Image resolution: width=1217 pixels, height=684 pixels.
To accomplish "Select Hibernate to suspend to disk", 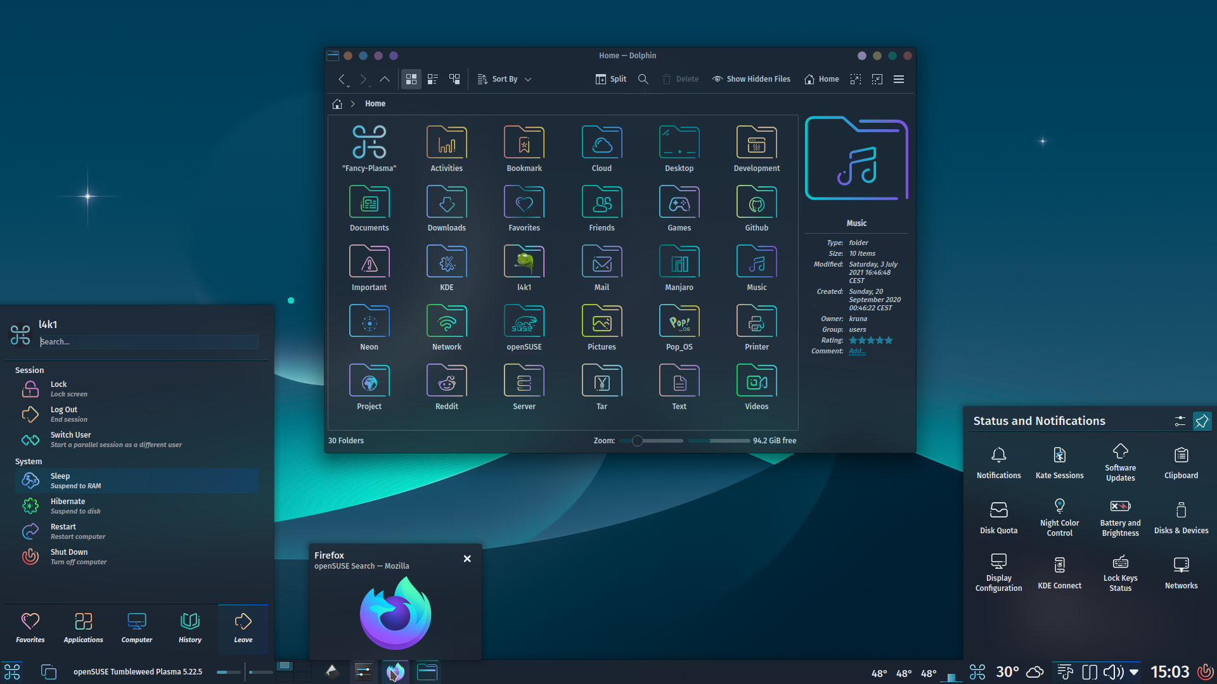I will (68, 505).
